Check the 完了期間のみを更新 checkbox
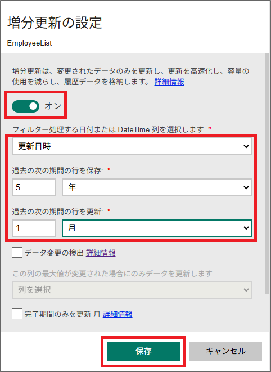This screenshot has width=271, height=372. click(17, 313)
